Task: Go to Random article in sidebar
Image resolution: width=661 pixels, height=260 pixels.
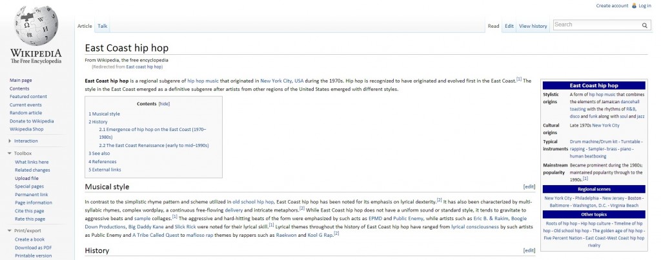Action: pos(26,113)
